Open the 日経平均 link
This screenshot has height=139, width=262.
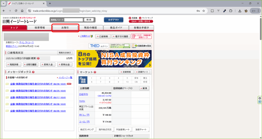[x=83, y=94]
